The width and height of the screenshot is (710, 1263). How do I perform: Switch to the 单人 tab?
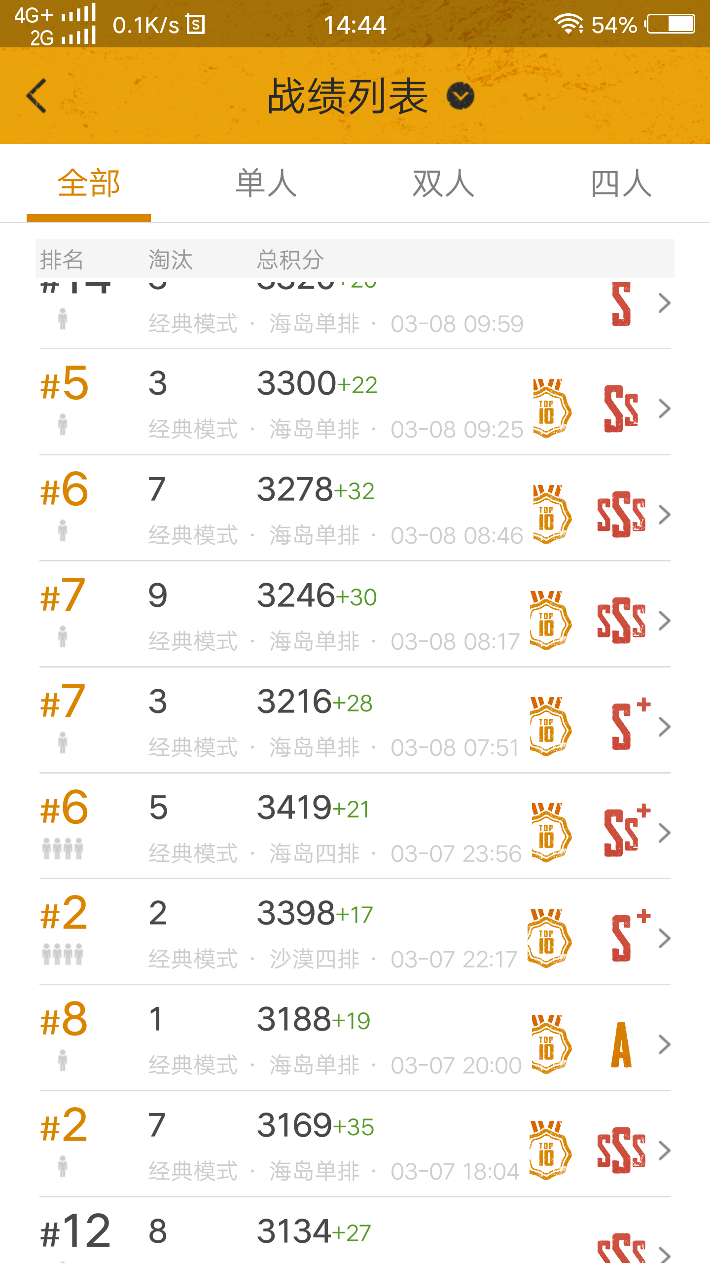click(x=266, y=184)
